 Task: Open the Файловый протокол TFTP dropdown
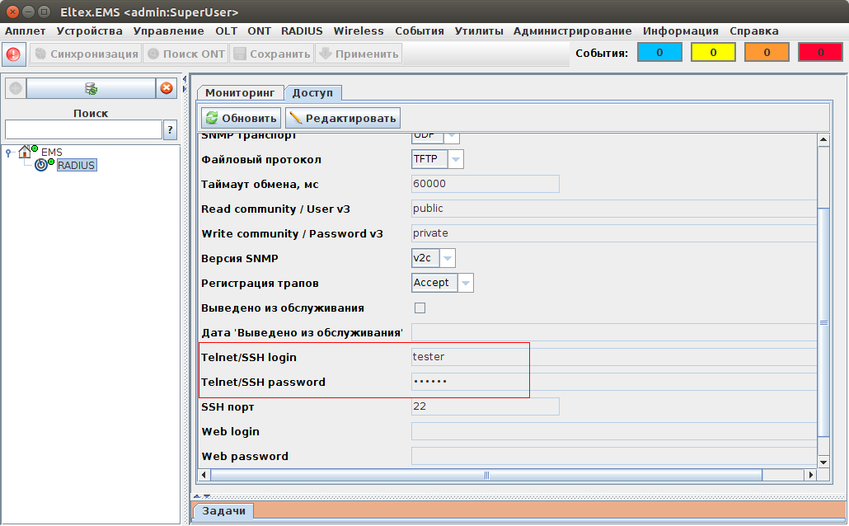(x=455, y=159)
